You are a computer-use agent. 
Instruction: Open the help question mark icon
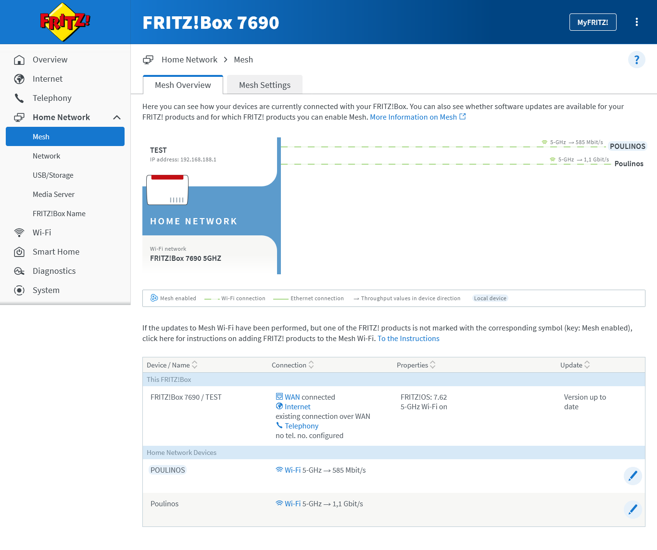pyautogui.click(x=636, y=60)
